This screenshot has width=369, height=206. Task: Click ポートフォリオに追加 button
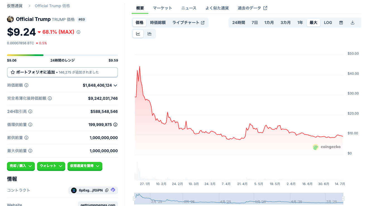pyautogui.click(x=62, y=72)
